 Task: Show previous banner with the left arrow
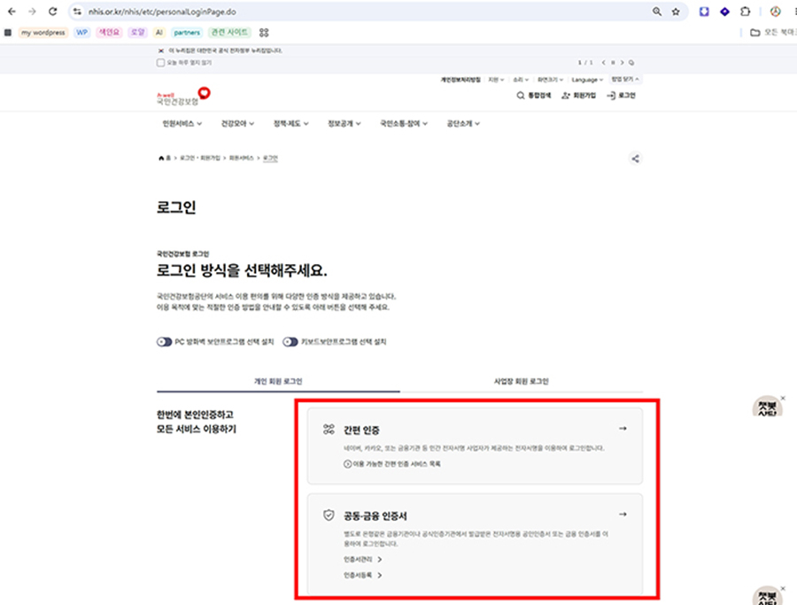[603, 63]
